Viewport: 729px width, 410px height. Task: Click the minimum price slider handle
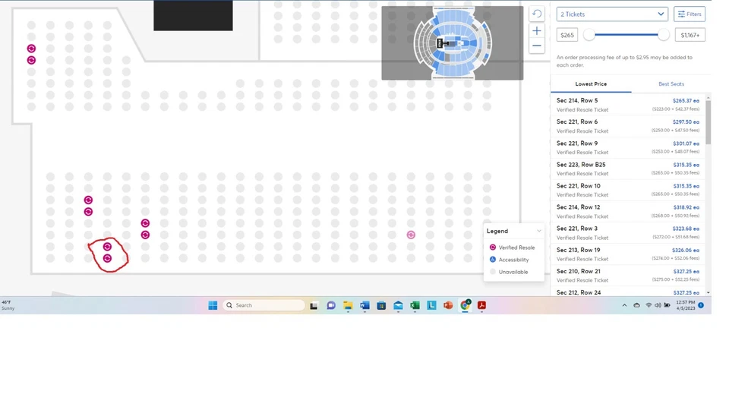[x=589, y=35]
